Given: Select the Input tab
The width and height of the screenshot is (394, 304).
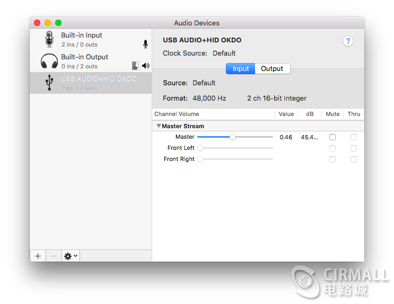Looking at the screenshot, I should (241, 69).
